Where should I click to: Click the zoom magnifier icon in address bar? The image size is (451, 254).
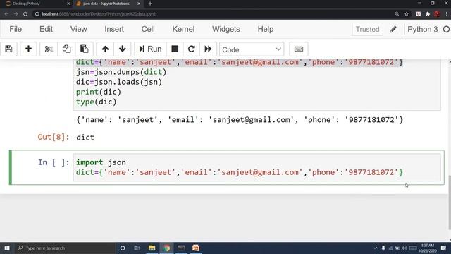point(397,14)
